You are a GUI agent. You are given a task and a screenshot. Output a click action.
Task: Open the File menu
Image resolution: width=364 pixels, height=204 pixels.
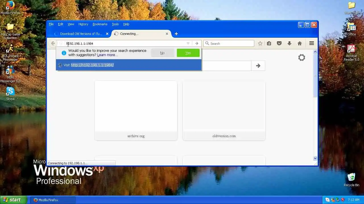point(51,24)
